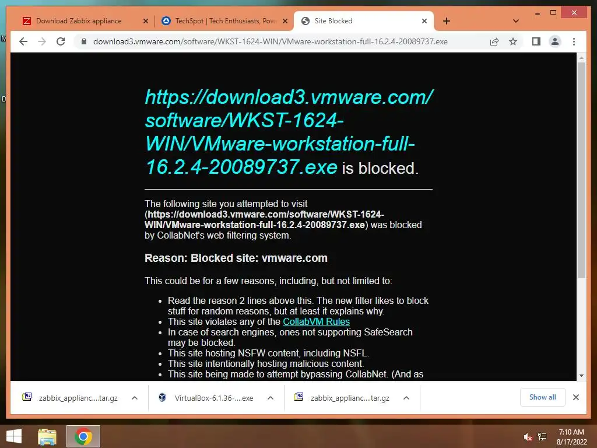Expand options for second zabbix tar.gz download

406,398
